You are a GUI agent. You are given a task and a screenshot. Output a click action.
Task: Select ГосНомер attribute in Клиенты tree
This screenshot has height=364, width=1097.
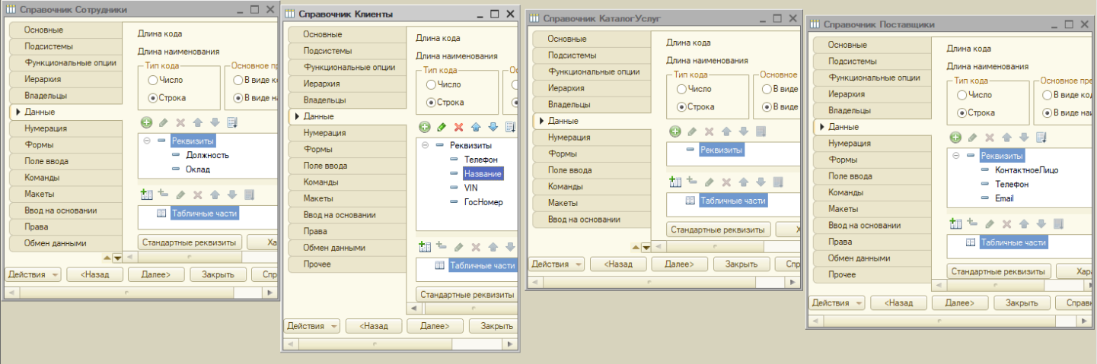[x=483, y=202]
